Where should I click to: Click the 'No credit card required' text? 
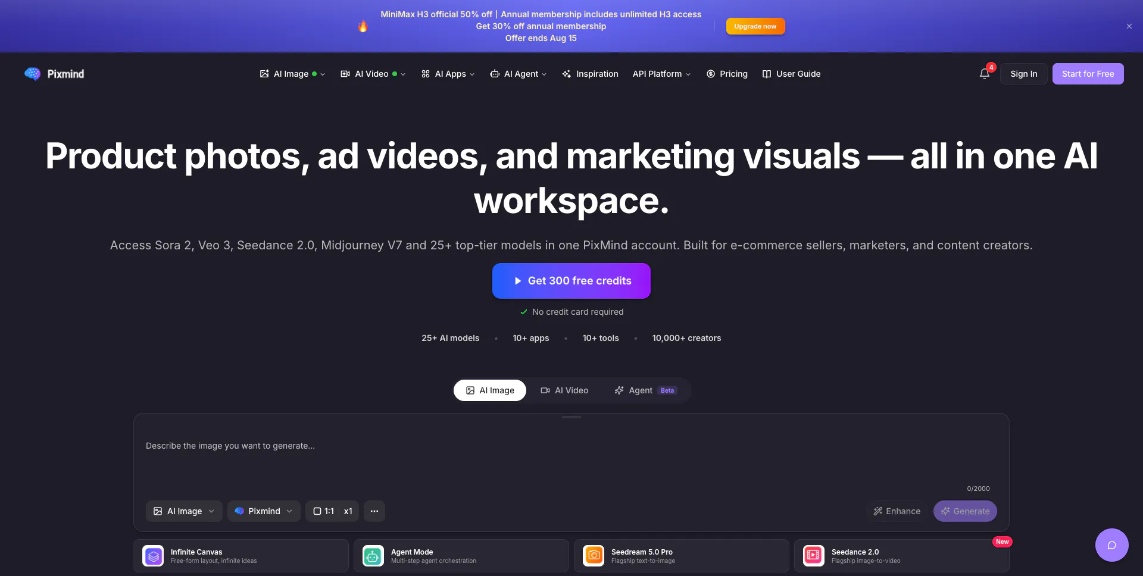(x=578, y=312)
